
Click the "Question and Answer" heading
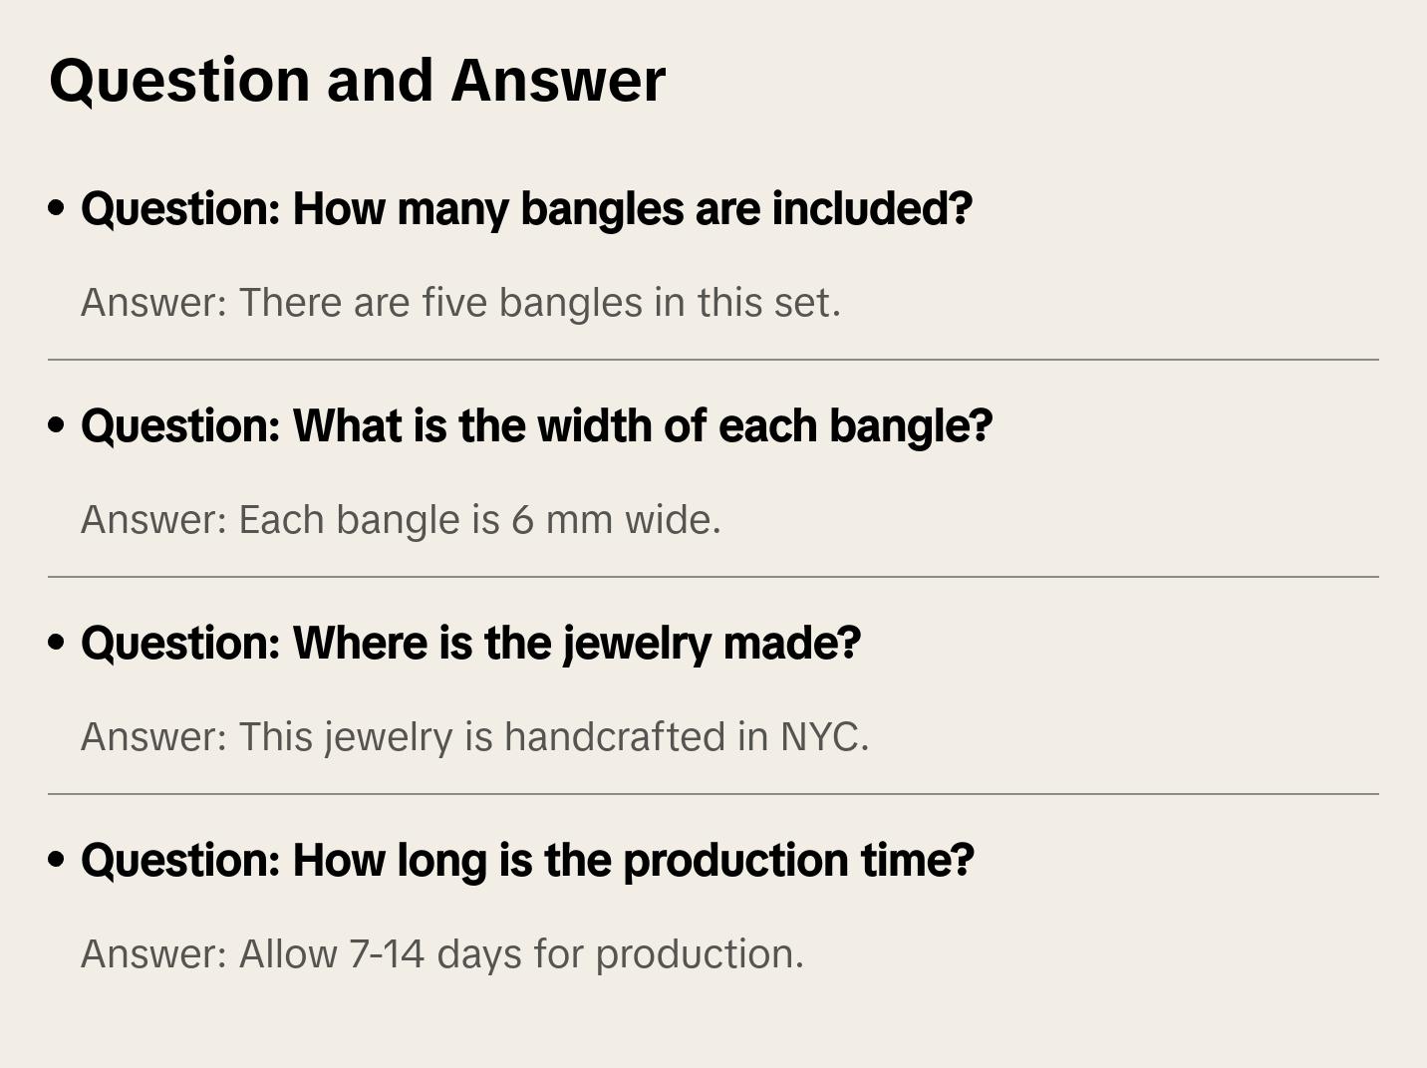pyautogui.click(x=357, y=81)
